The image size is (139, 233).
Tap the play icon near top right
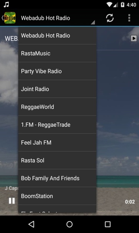click(134, 38)
